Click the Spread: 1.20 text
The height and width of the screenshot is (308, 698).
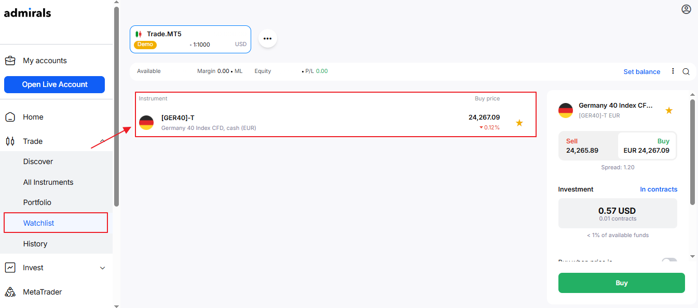[x=618, y=167]
